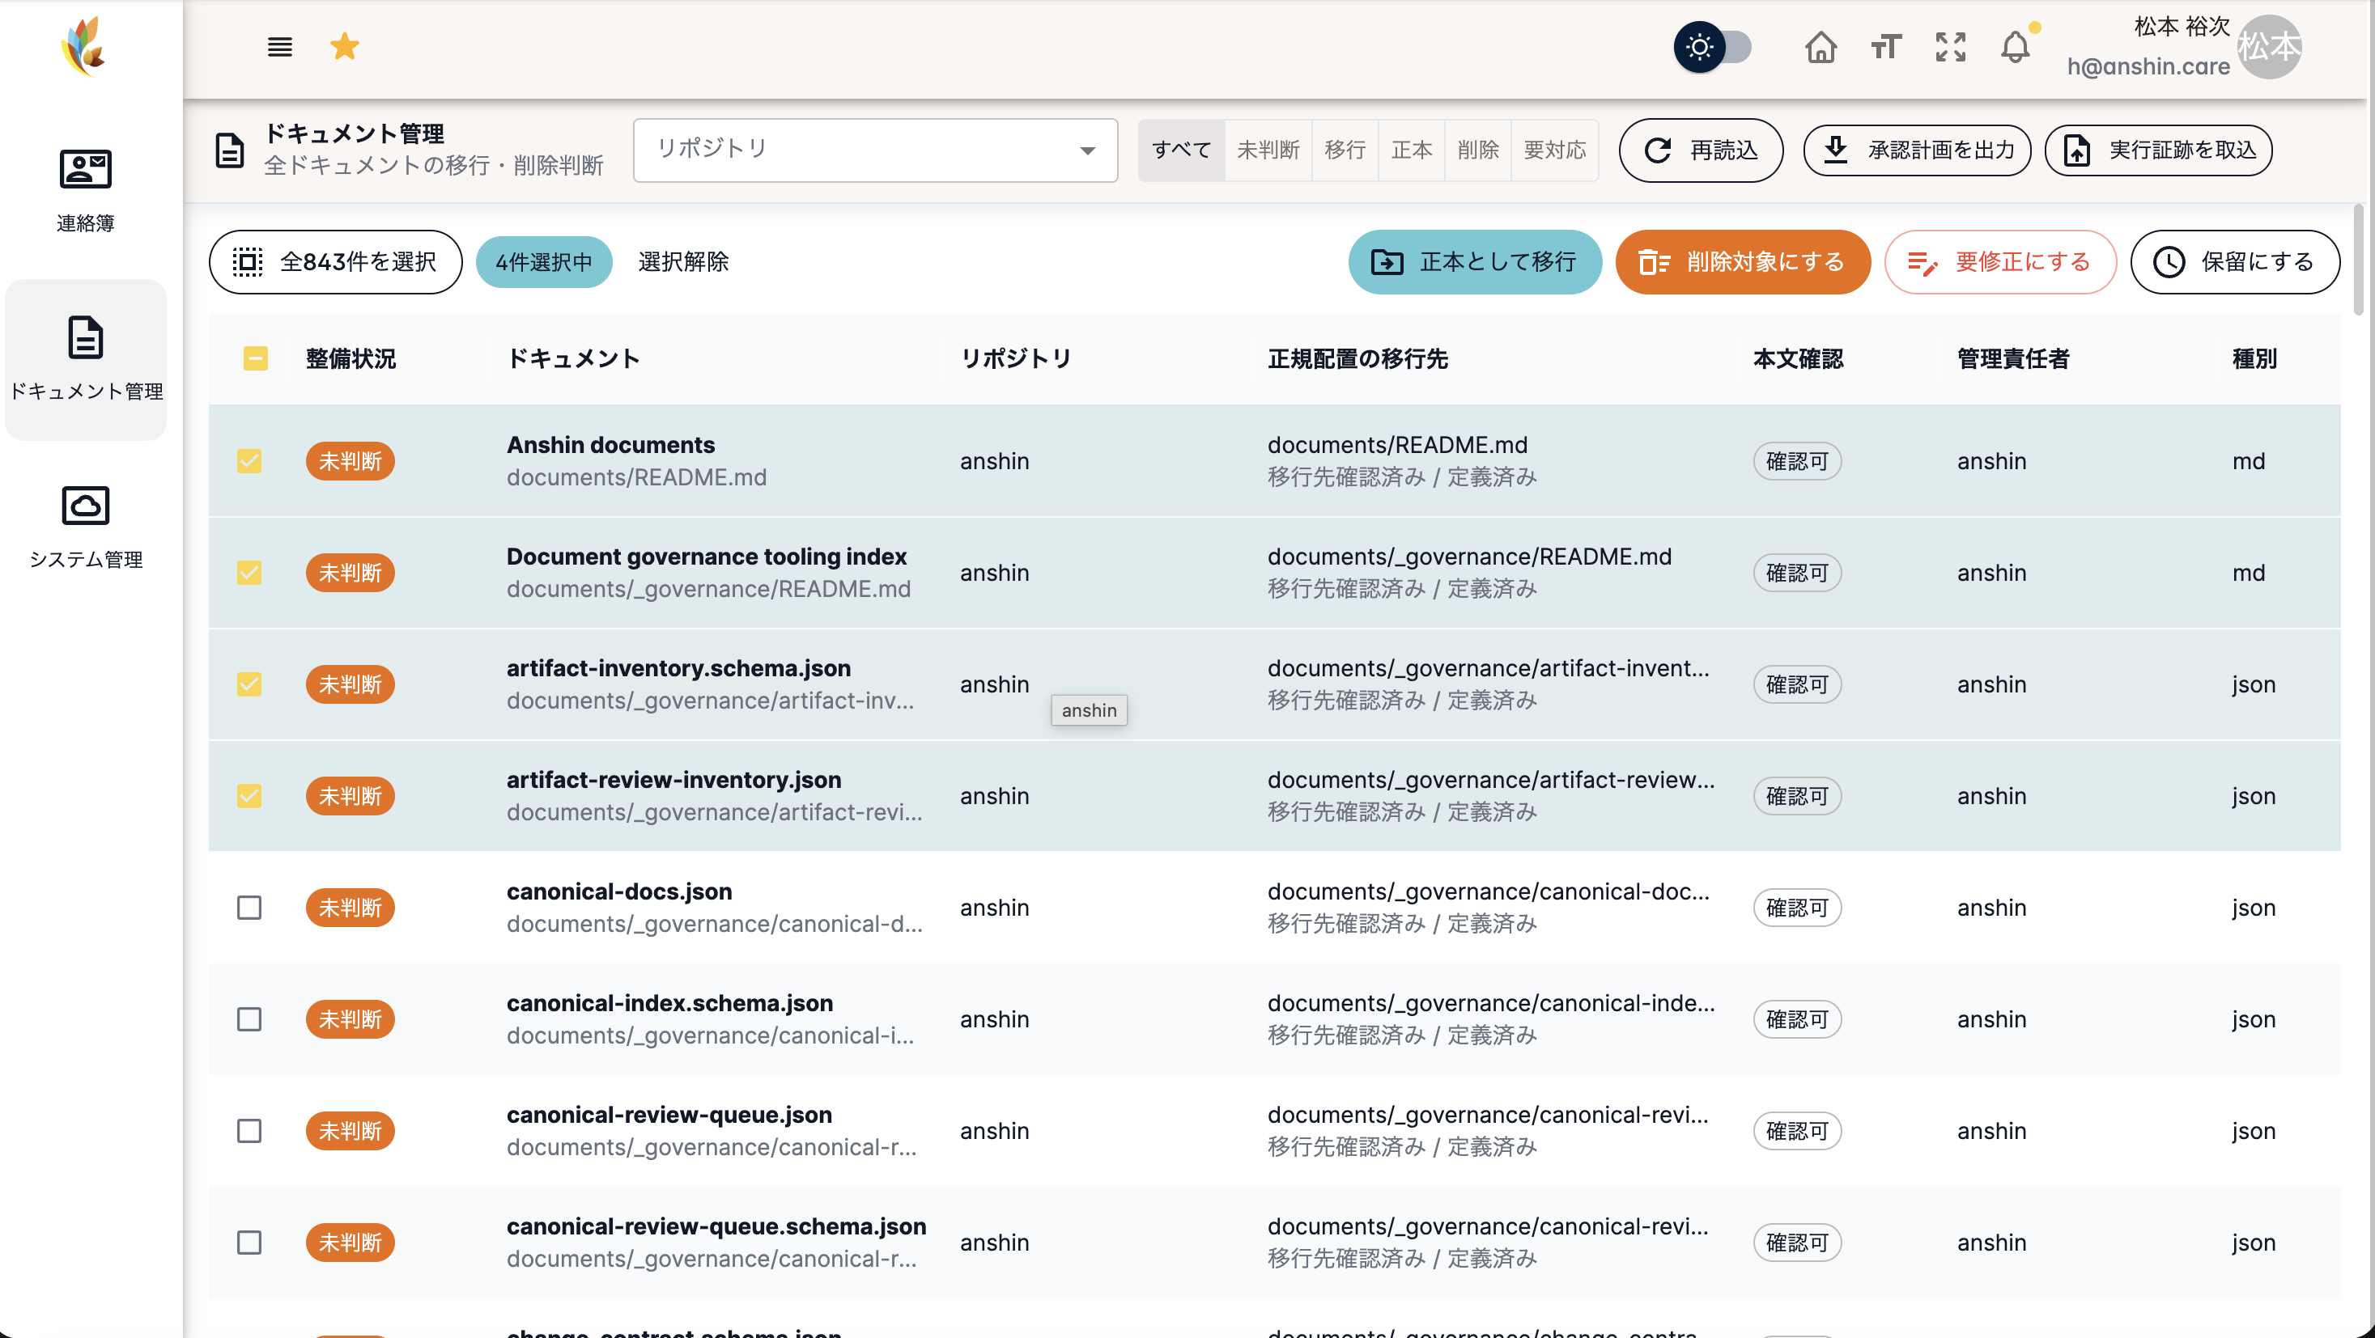This screenshot has height=1338, width=2375.
Task: Check the canonical-review-queue.json row checkbox
Action: click(249, 1130)
